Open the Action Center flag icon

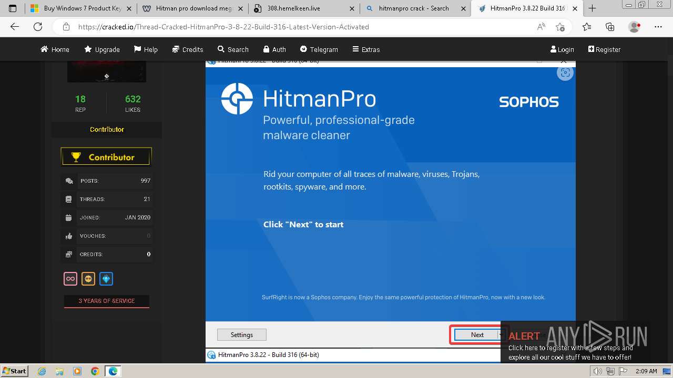[624, 371]
